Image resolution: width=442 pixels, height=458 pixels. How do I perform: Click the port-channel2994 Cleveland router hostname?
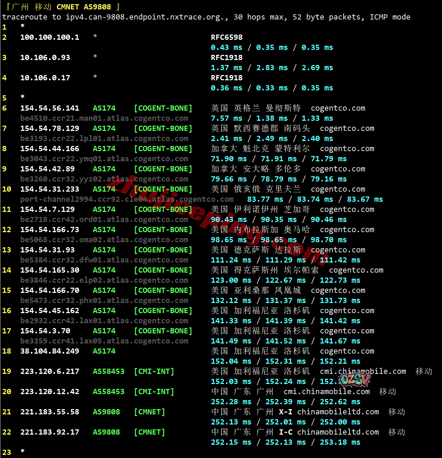pyautogui.click(x=127, y=199)
